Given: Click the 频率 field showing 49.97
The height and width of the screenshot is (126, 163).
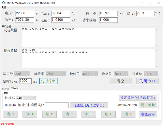Looking at the screenshot, I should pos(108,13).
